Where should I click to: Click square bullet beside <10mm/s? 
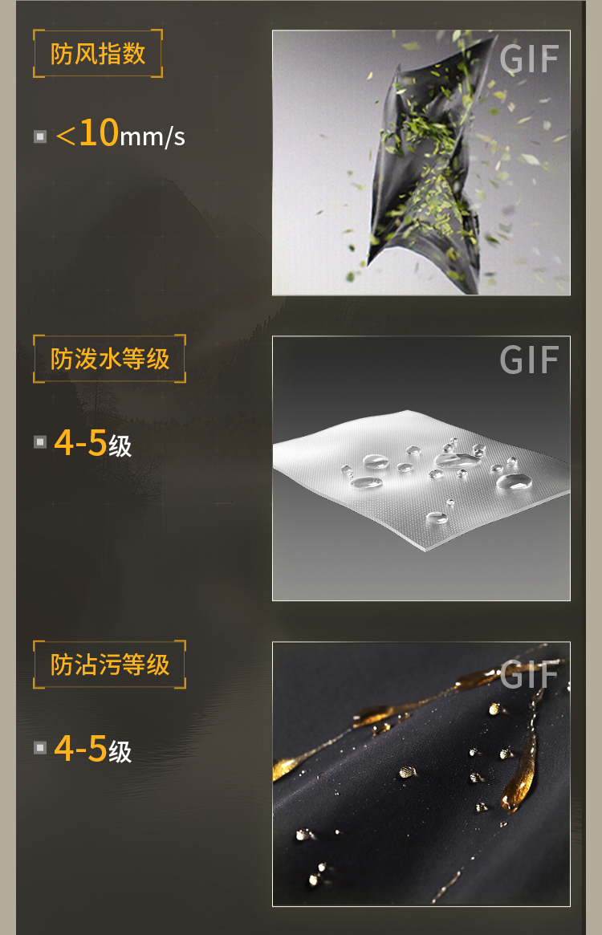(x=40, y=136)
